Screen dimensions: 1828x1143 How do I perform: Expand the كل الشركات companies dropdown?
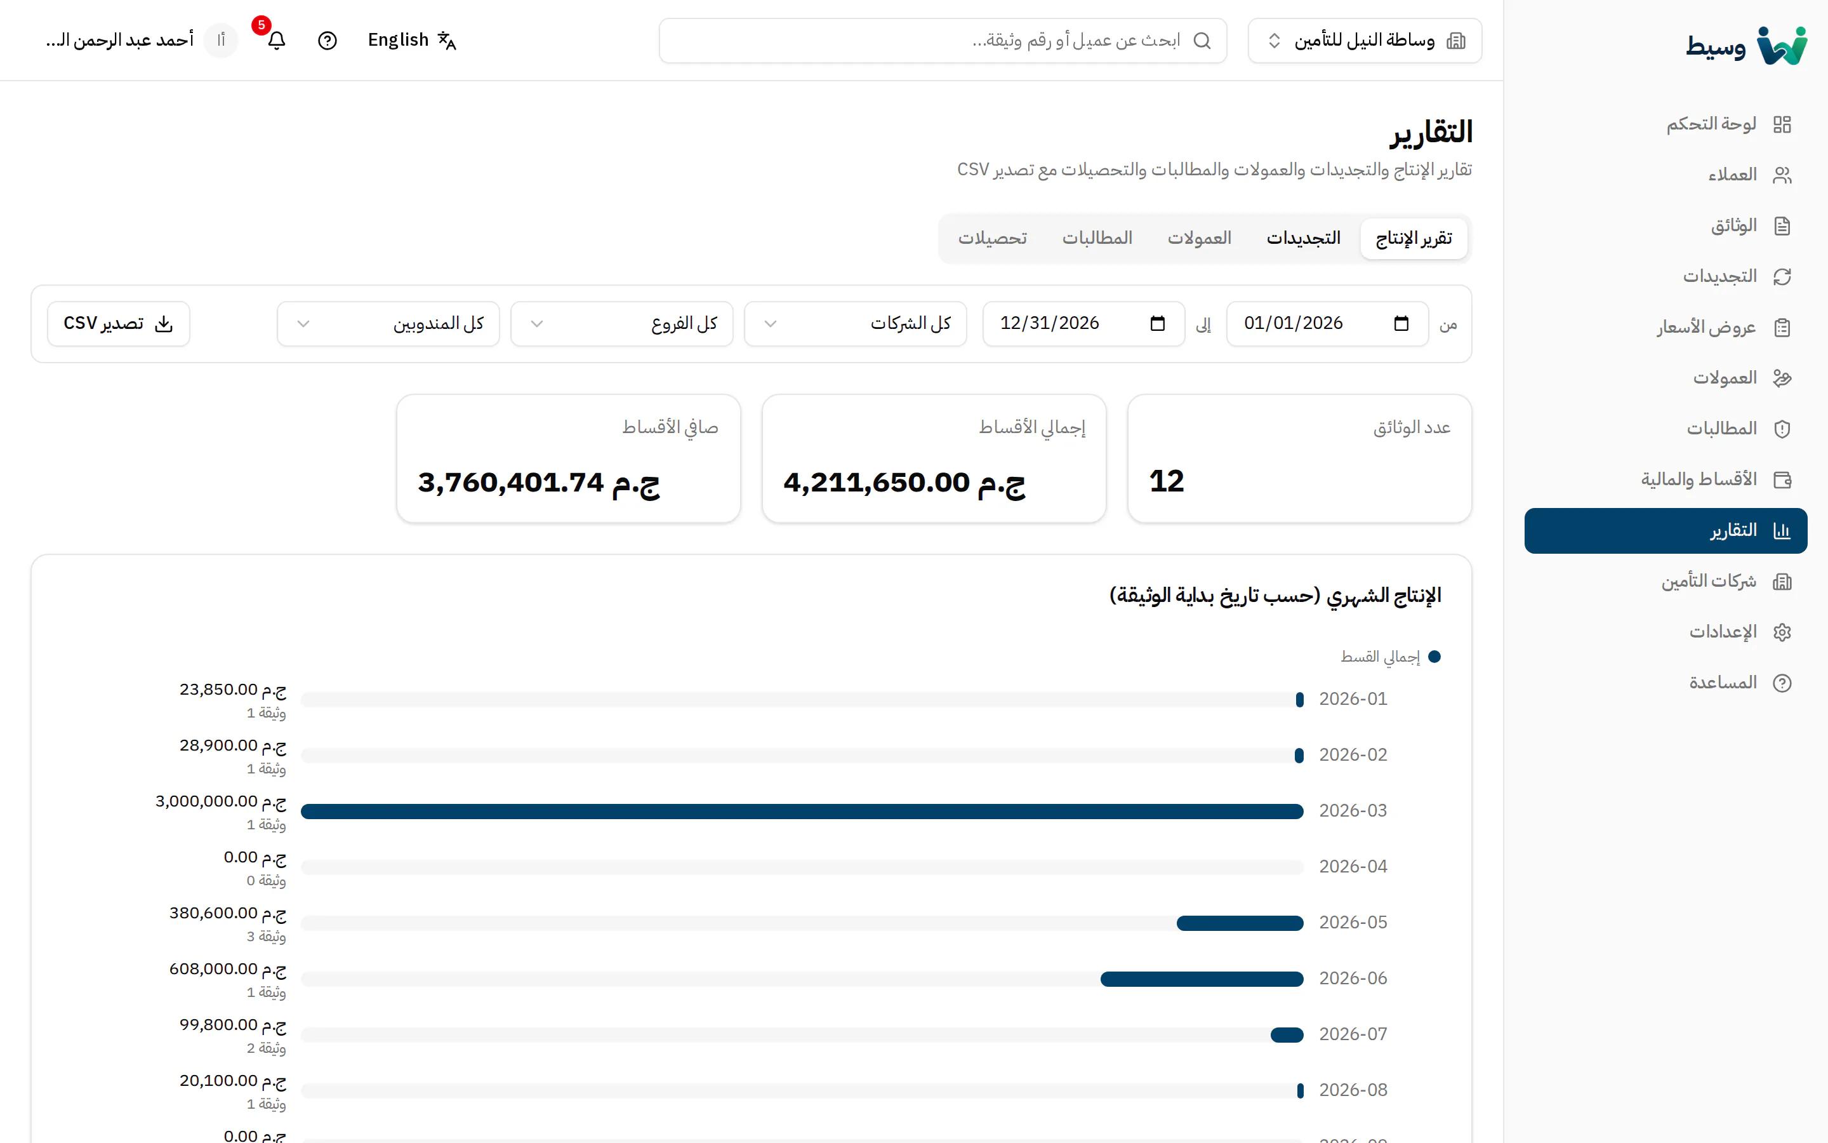pos(855,324)
